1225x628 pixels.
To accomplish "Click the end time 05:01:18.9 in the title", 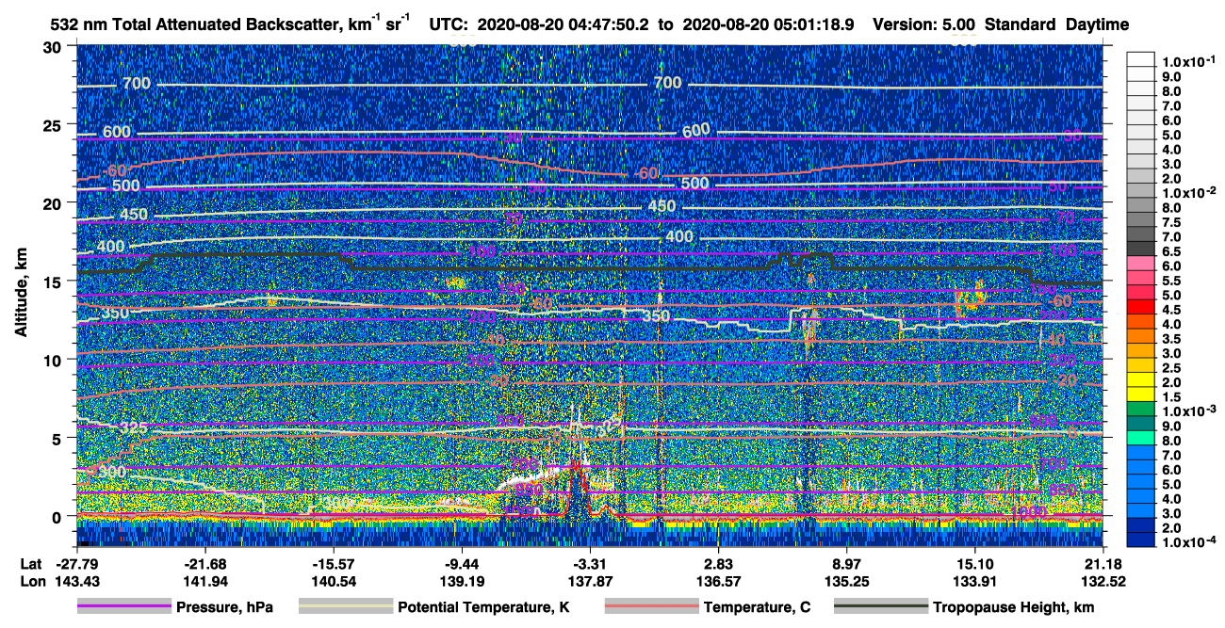I will pos(812,25).
